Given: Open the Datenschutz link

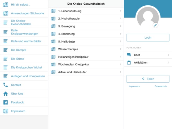Looking at the screenshot, I should [x=161, y=86].
